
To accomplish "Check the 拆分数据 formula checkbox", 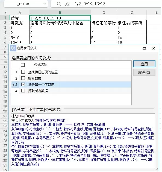I will [23, 78].
